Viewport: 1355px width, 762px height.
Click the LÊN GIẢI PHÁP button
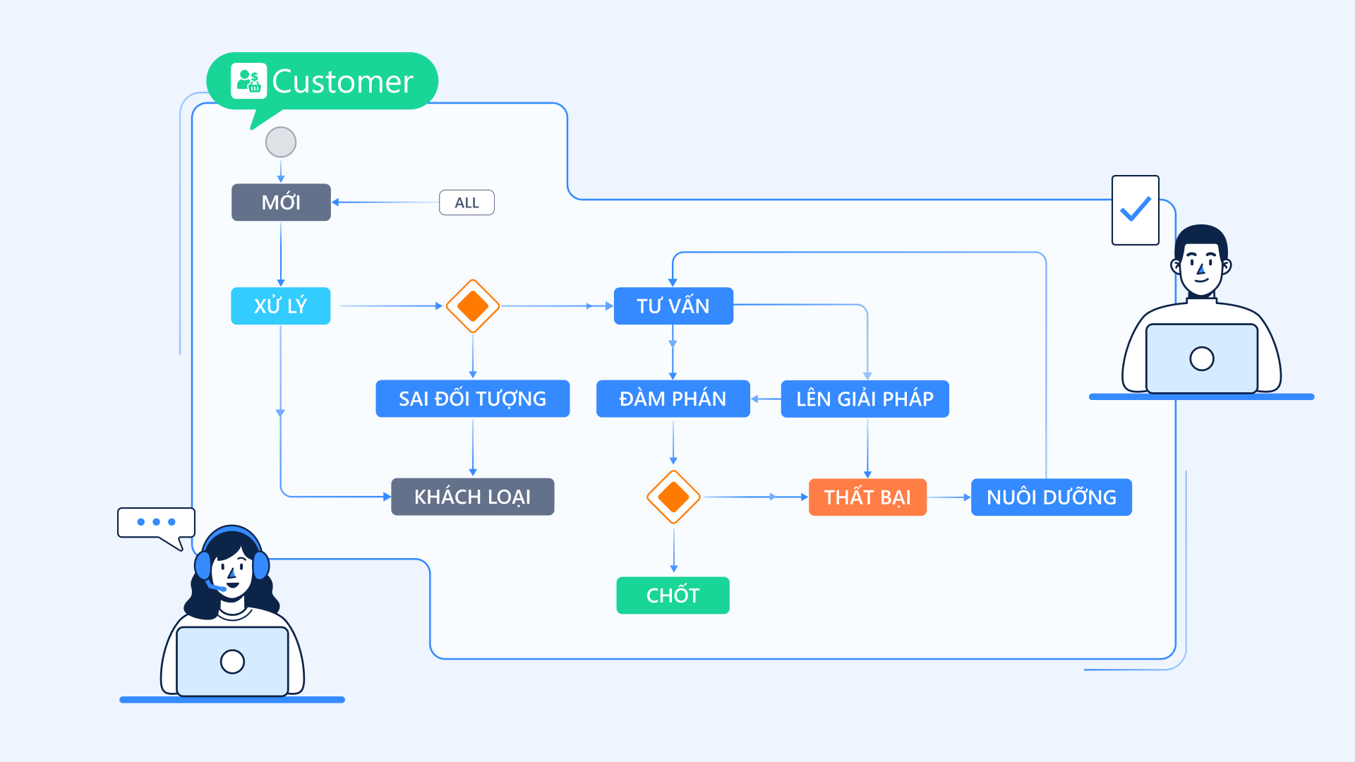click(865, 398)
